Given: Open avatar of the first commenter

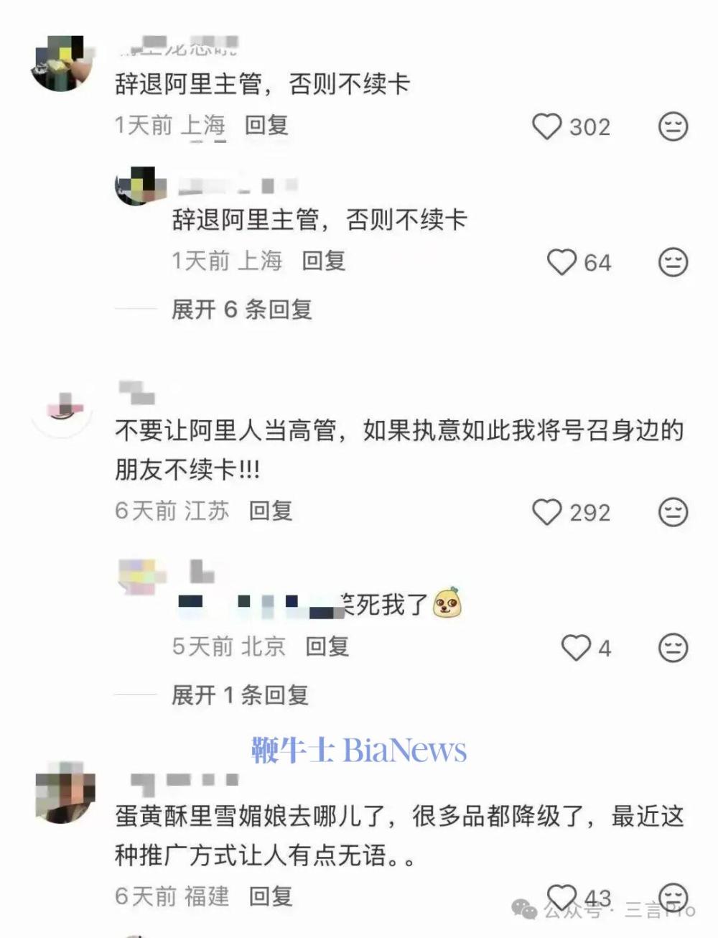Looking at the screenshot, I should (62, 63).
